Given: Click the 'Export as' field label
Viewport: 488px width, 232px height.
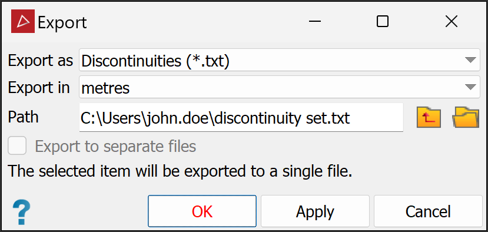Looking at the screenshot, I should click(41, 60).
